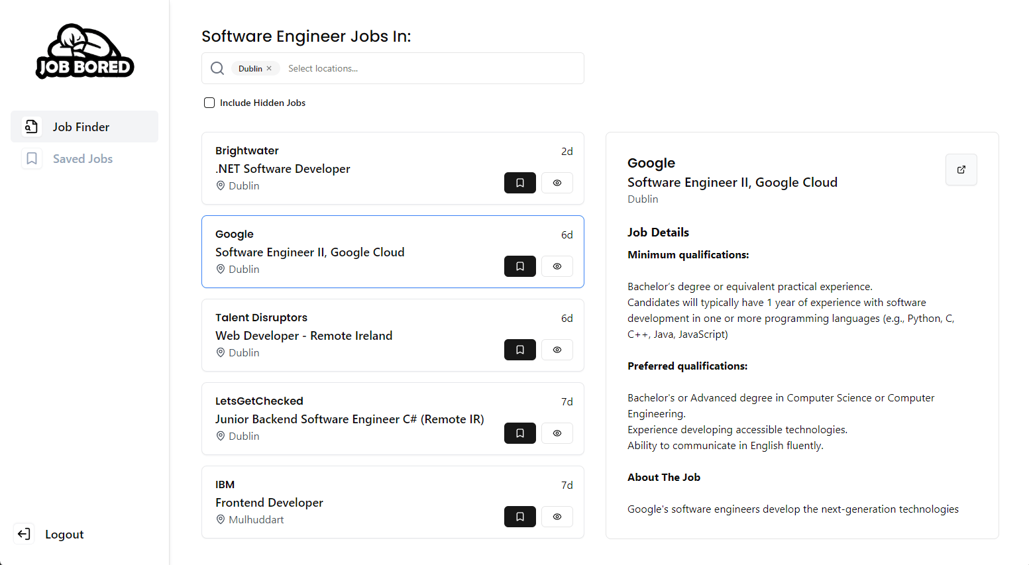Open the Frontend Developer job title
This screenshot has height=565, width=1029.
(269, 502)
